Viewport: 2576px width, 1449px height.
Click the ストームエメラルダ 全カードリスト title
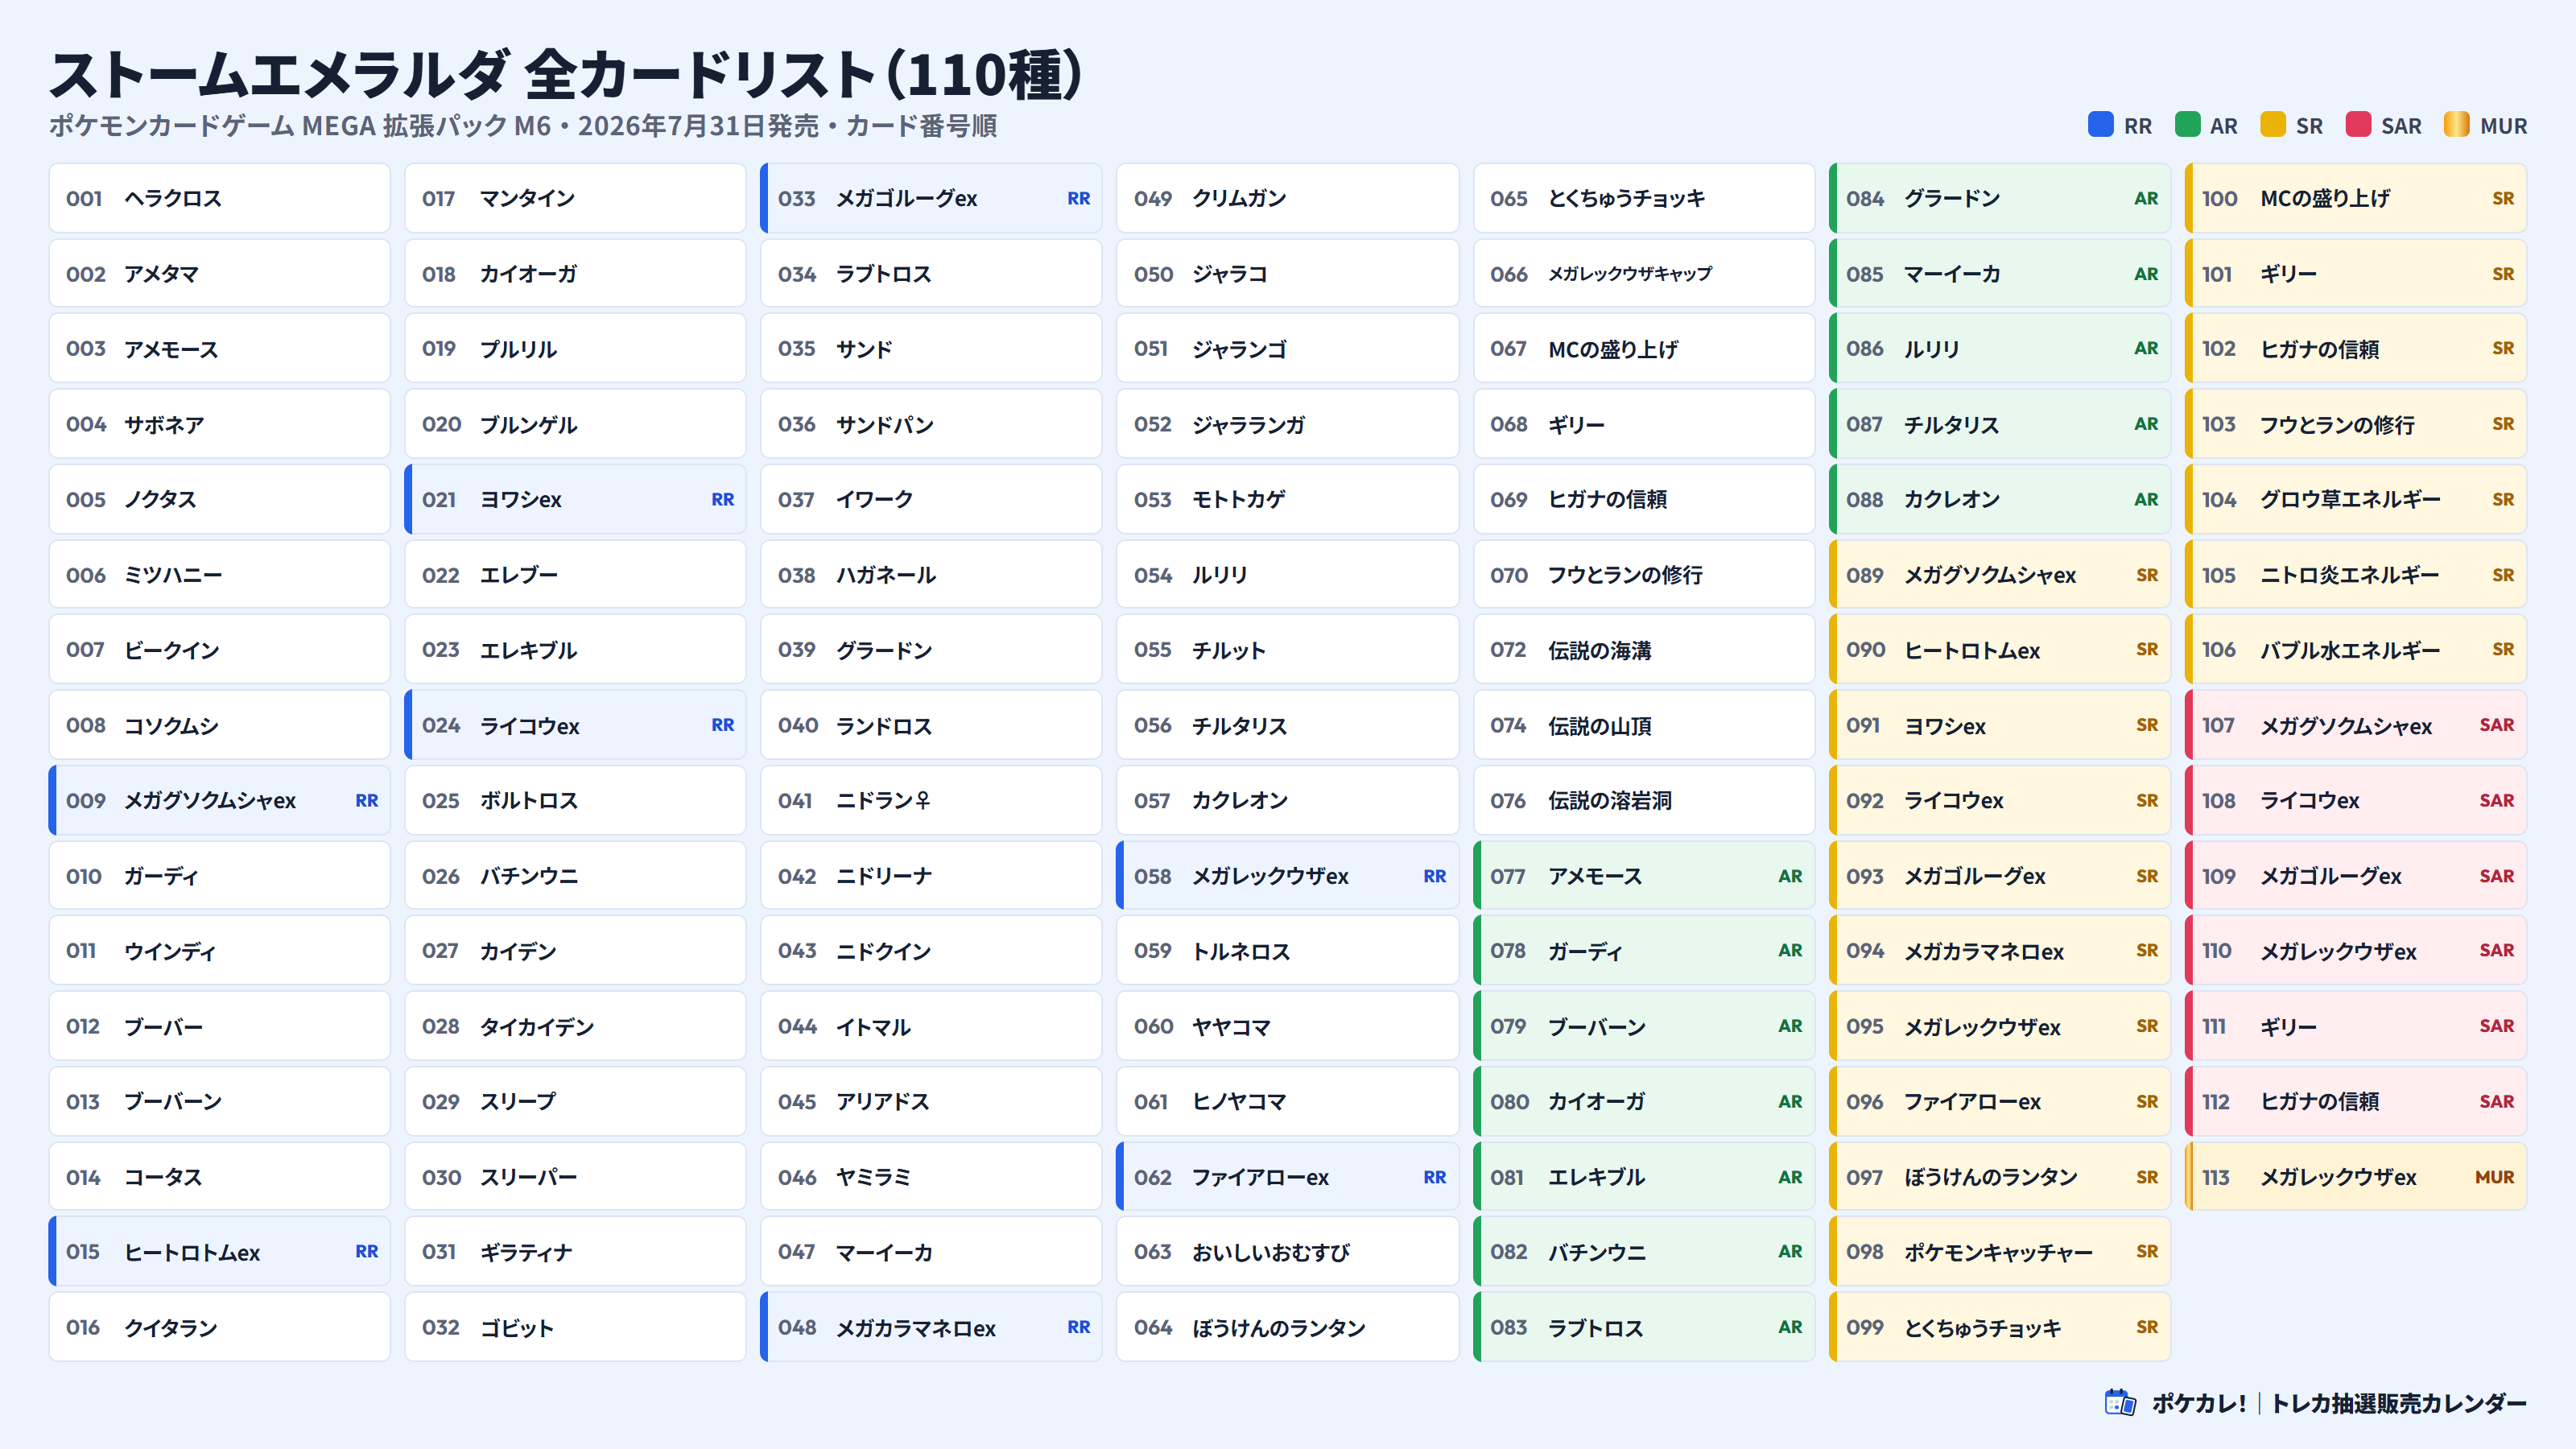(565, 74)
